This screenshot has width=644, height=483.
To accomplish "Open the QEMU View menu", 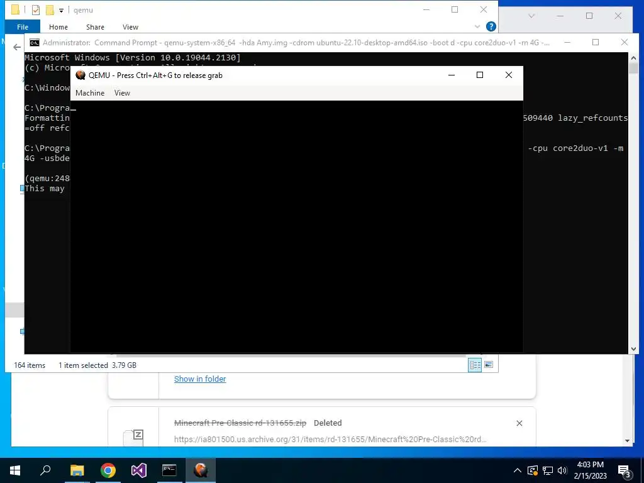I will [x=122, y=93].
